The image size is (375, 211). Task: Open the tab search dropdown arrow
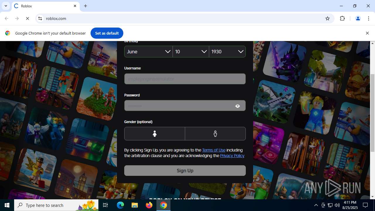coord(6,6)
